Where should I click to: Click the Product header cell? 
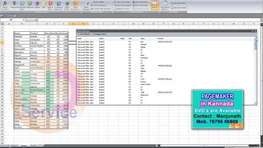(x=37, y=33)
